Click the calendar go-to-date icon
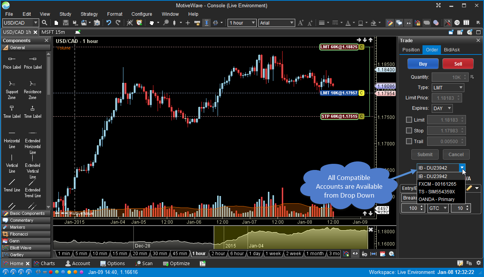484x277 pixels. click(383, 254)
